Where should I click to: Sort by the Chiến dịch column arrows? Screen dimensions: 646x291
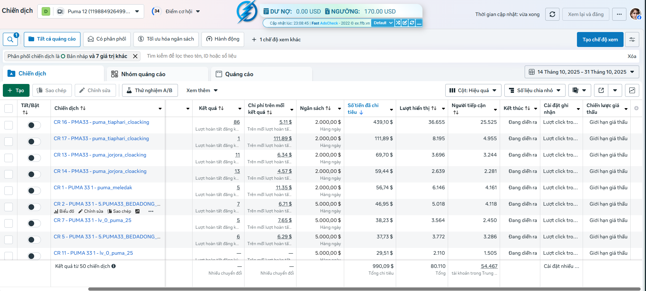(83, 108)
